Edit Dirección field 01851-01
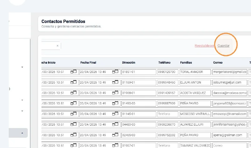Image resolution: width=251 pixels, height=148 pixels. 139,72
